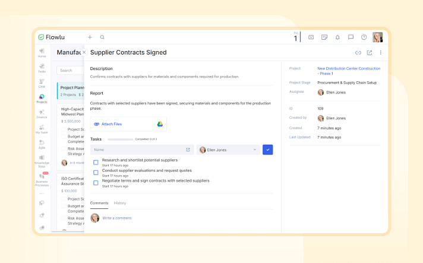The width and height of the screenshot is (423, 263).
Task: Click the plus add icon in top bar
Action: [x=90, y=37]
